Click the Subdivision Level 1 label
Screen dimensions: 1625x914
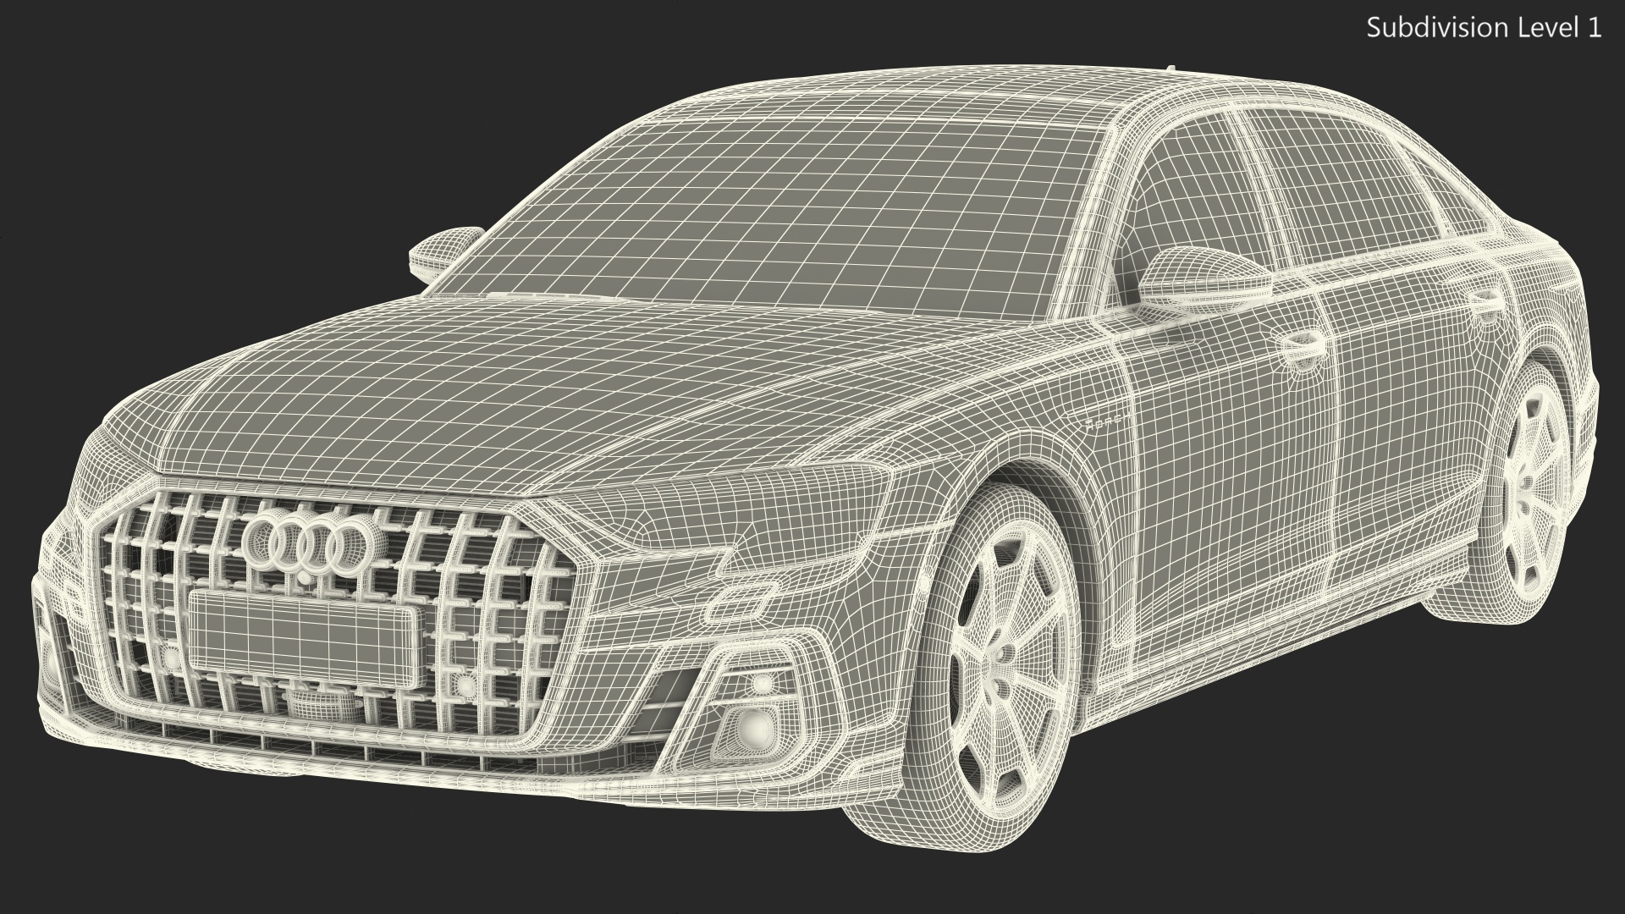click(1484, 28)
